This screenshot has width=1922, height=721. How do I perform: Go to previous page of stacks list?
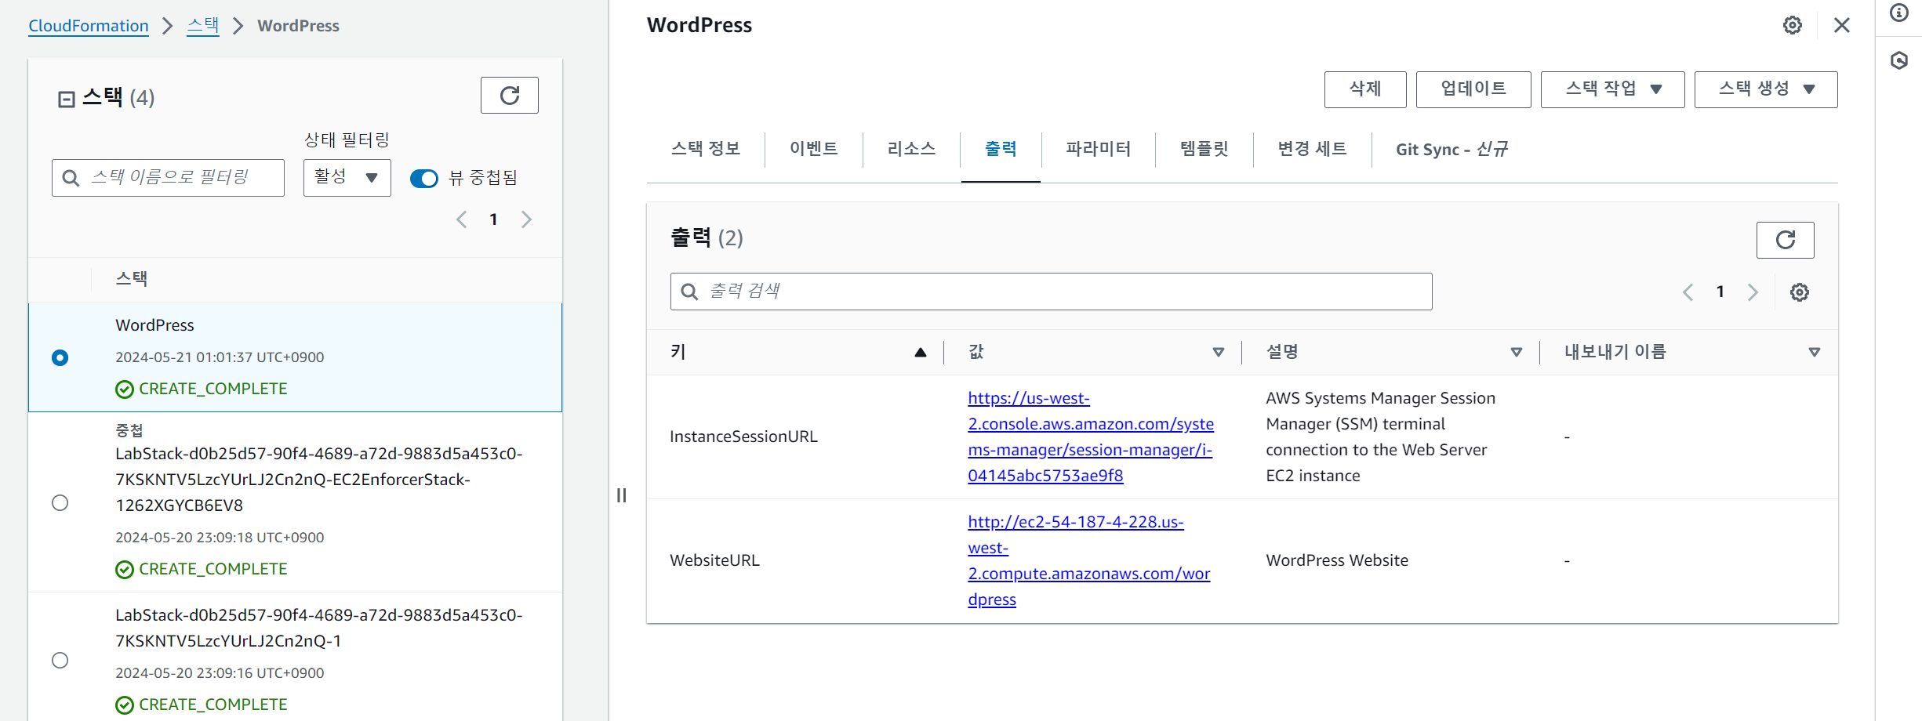[x=462, y=219]
